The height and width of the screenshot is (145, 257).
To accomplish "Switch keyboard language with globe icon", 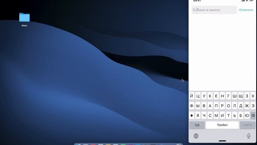I will tap(196, 136).
